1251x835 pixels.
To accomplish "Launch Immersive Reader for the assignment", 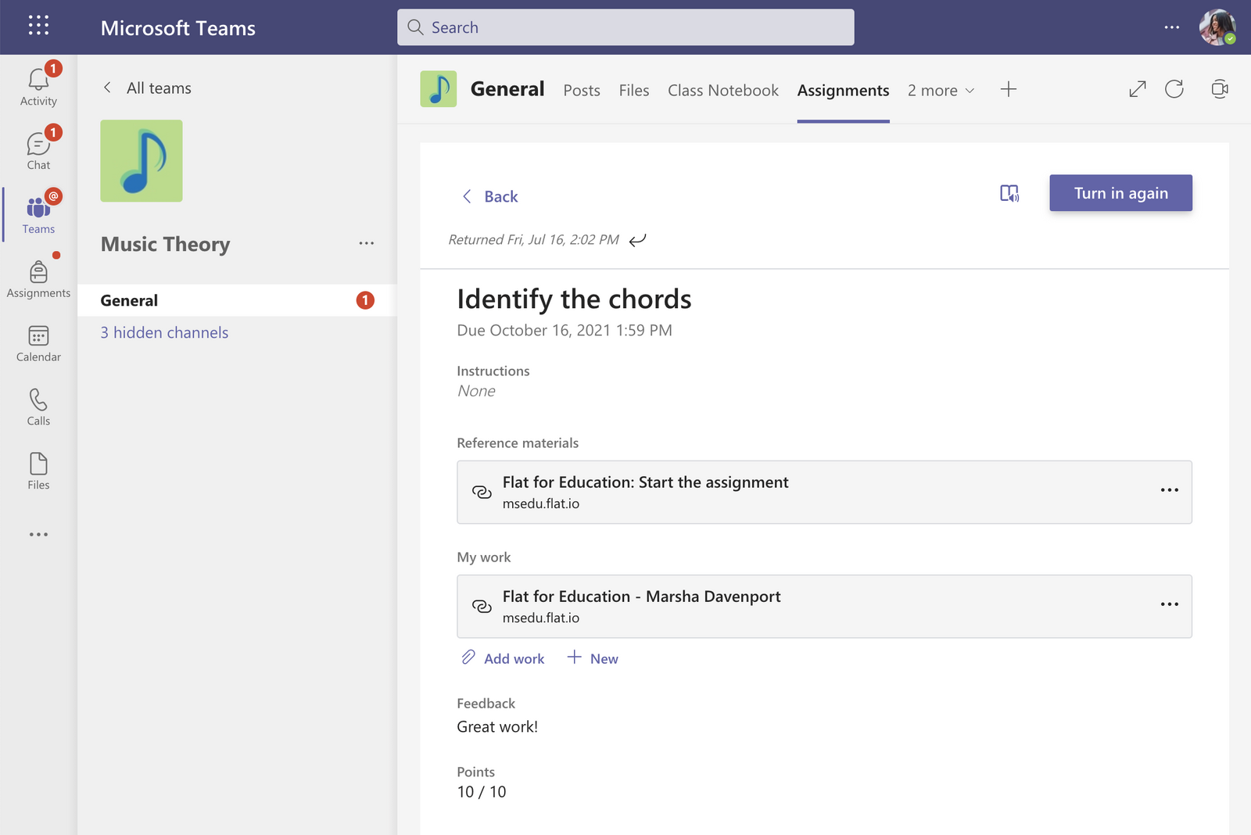I will tap(1009, 192).
